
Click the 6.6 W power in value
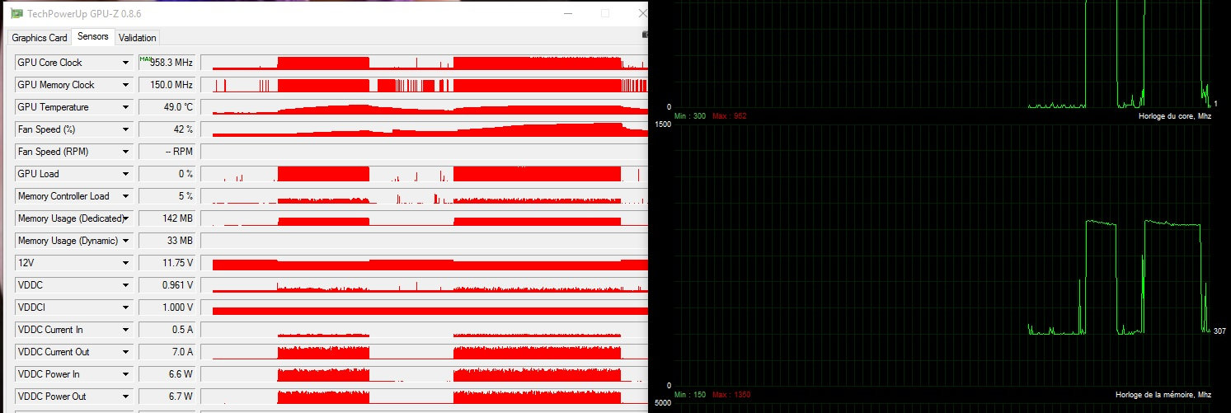(167, 374)
